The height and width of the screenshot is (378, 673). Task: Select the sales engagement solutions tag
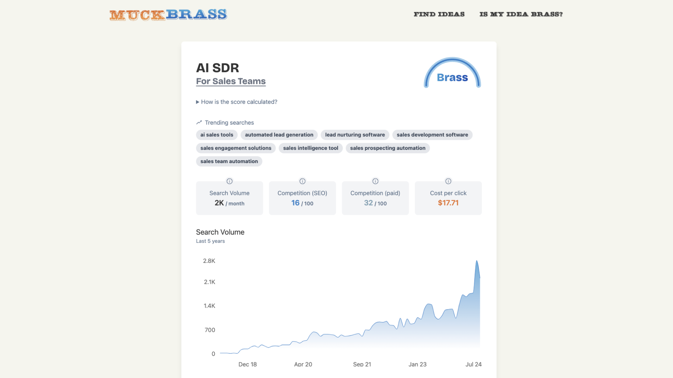[x=236, y=148]
